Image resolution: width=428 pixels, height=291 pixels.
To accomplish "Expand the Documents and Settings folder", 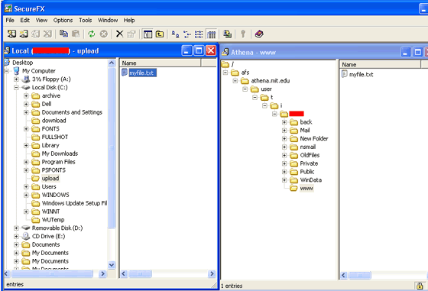I will (26, 112).
